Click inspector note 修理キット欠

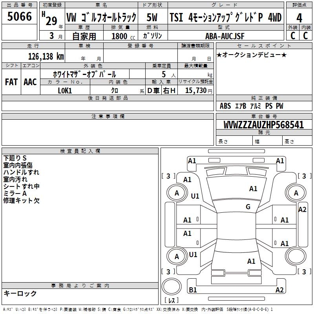click(22, 200)
